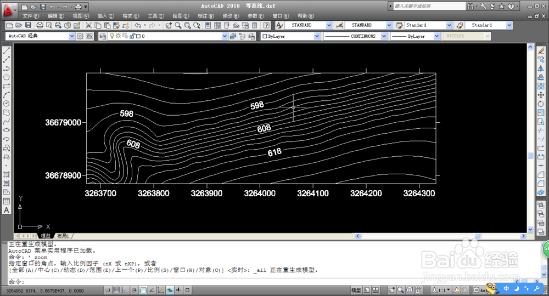Viewport: 549px width, 296px height.
Task: Toggle Dynamic Input in status bar
Action: coord(170,290)
